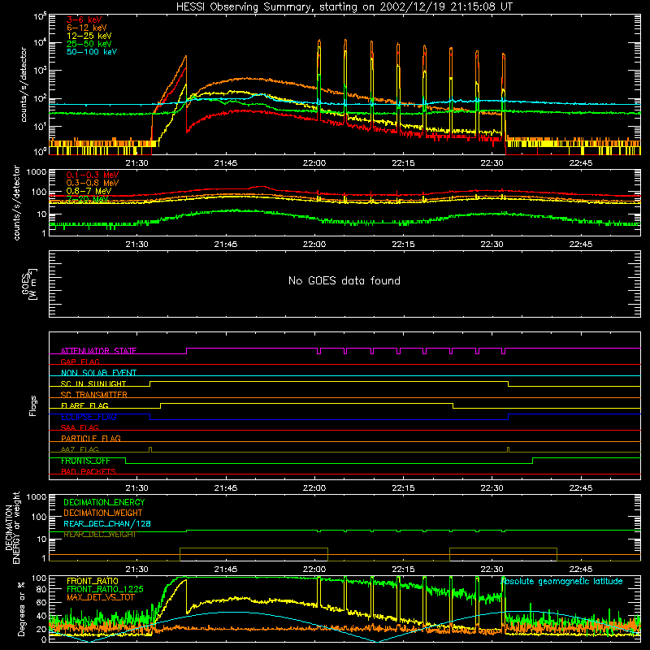Select the 25-50 keV legend label

point(89,44)
